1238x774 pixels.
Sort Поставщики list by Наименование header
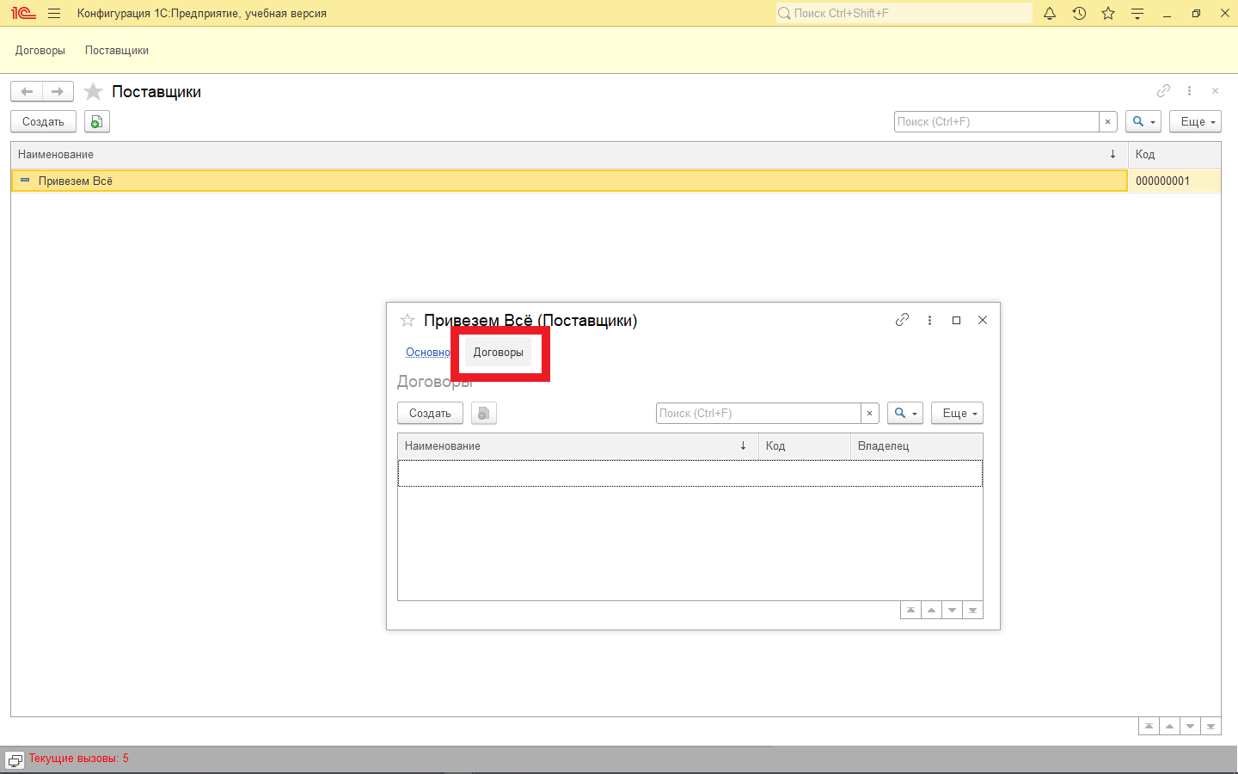[569, 155]
